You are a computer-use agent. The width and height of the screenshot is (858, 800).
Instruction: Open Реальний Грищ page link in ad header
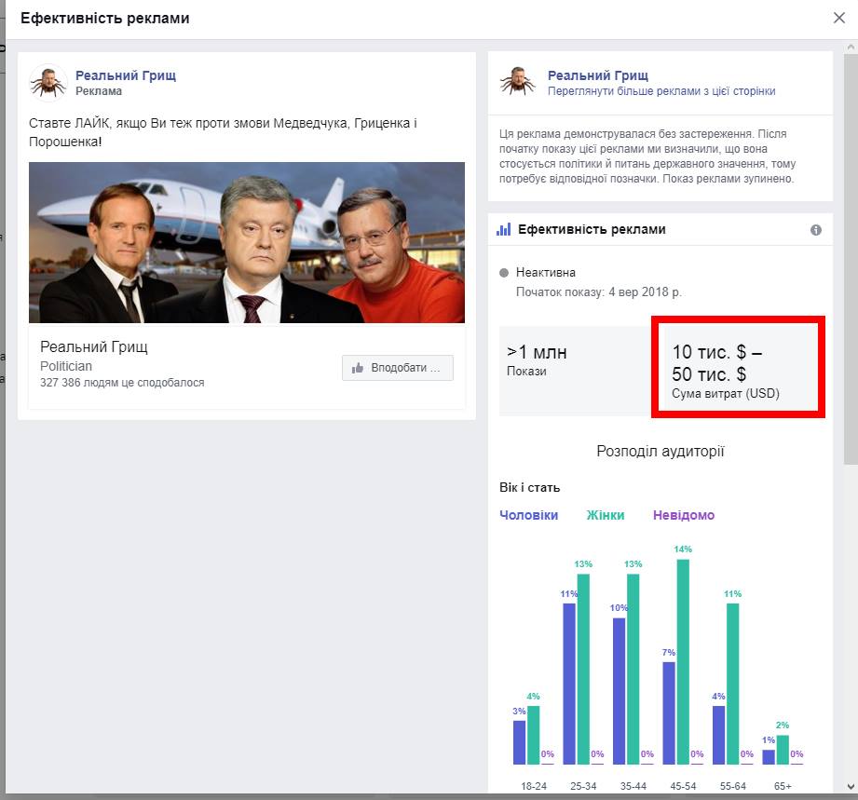click(x=126, y=75)
